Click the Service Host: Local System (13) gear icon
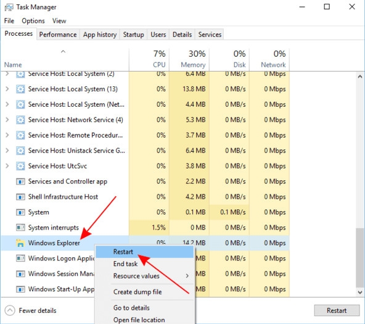Viewport: 365px width, 324px height. click(x=20, y=89)
